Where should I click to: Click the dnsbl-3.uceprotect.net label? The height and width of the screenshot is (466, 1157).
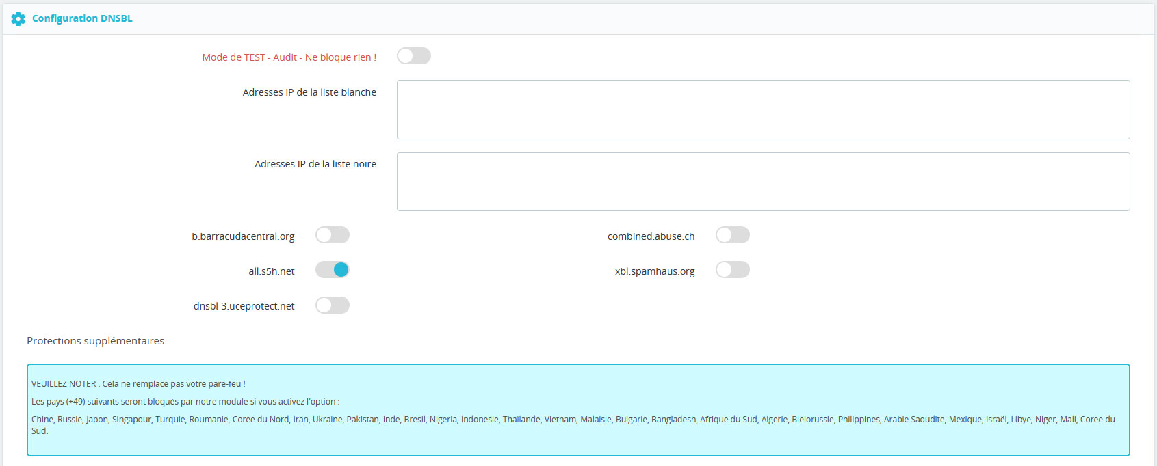point(244,306)
